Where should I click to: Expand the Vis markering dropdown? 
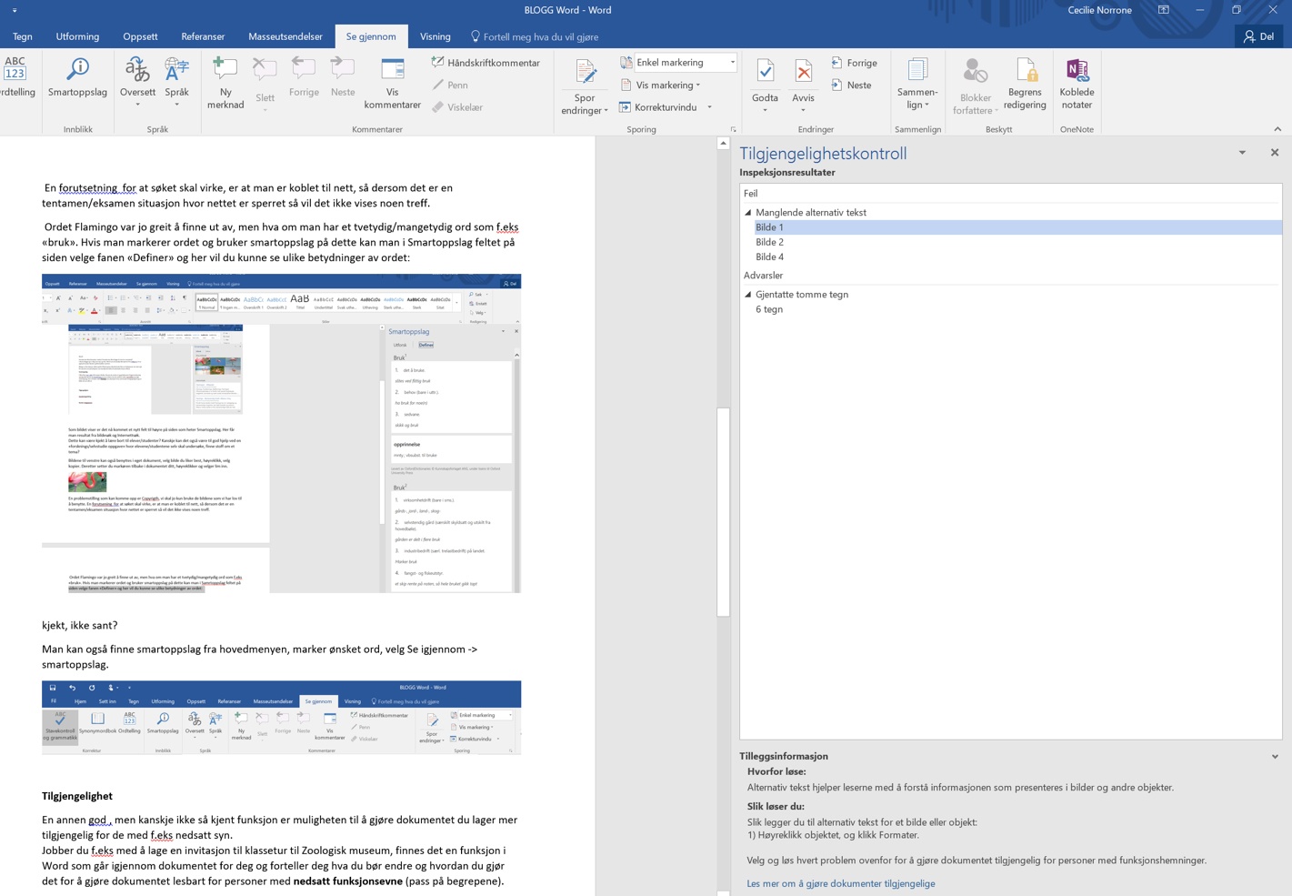(666, 86)
